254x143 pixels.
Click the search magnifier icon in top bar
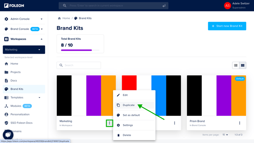(64, 6)
